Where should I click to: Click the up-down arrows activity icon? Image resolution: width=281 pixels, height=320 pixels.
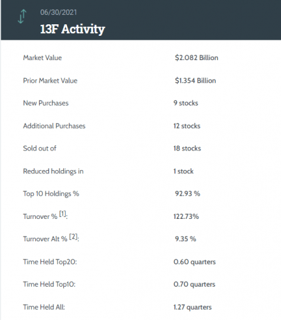(22, 16)
